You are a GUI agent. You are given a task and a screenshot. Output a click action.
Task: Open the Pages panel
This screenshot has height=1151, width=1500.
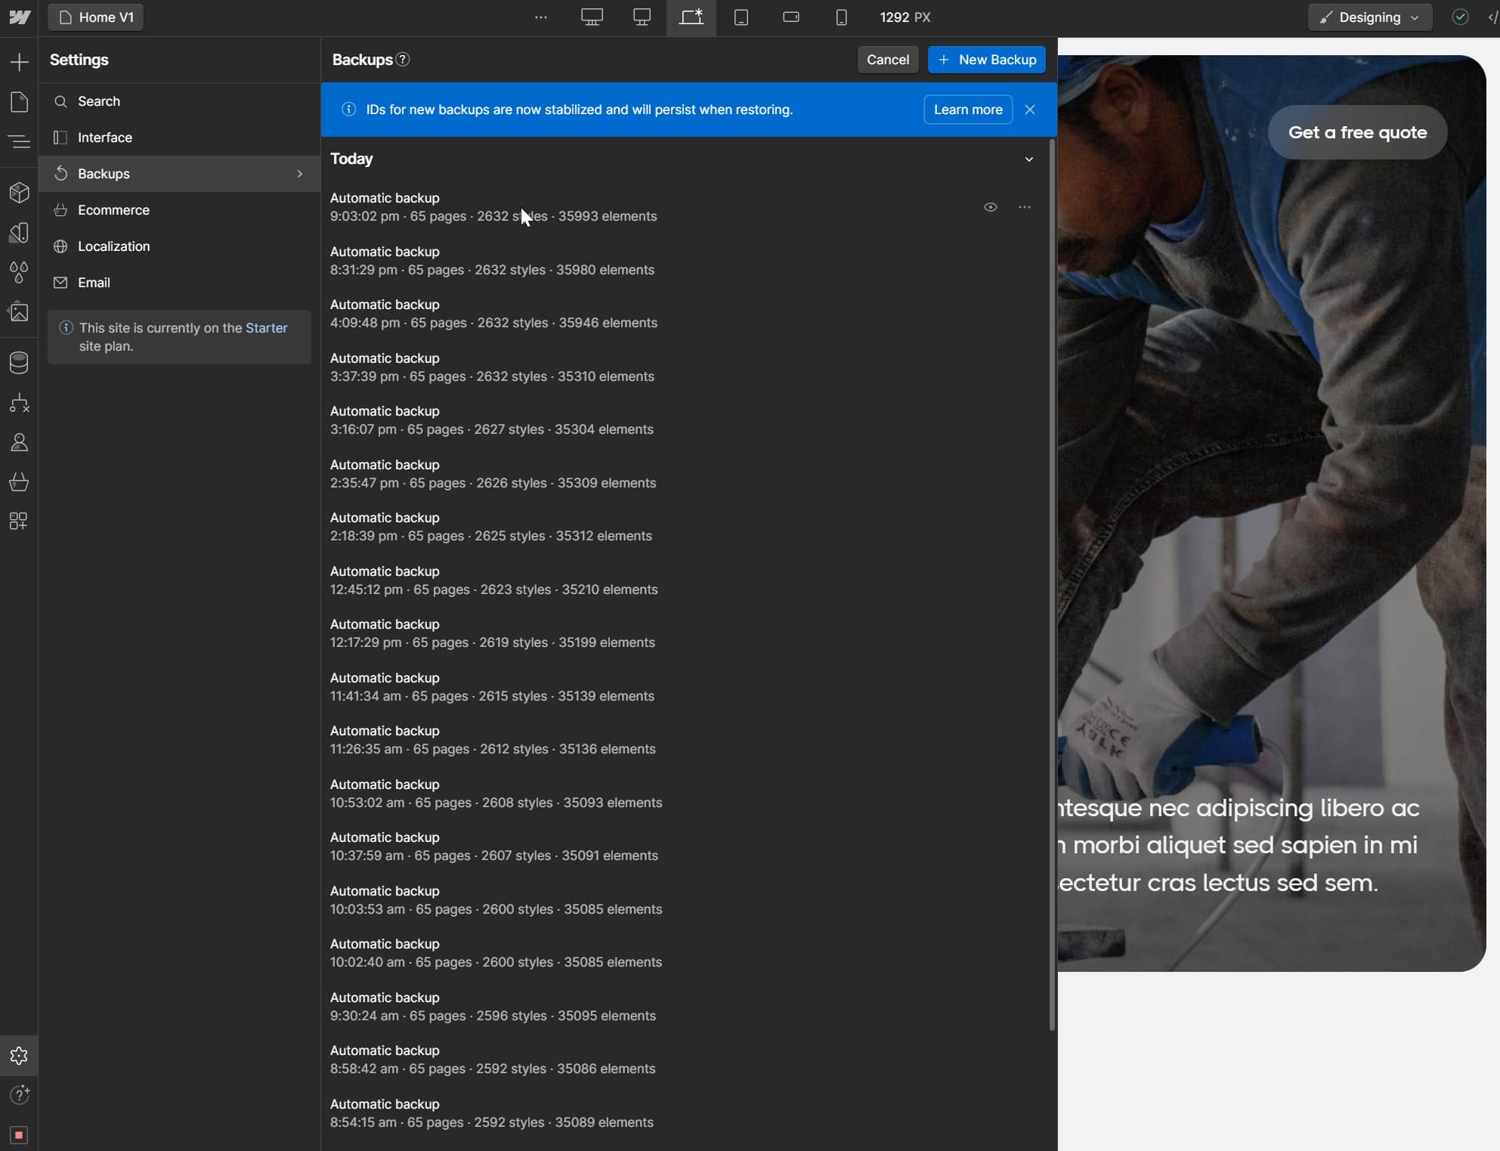coord(18,101)
